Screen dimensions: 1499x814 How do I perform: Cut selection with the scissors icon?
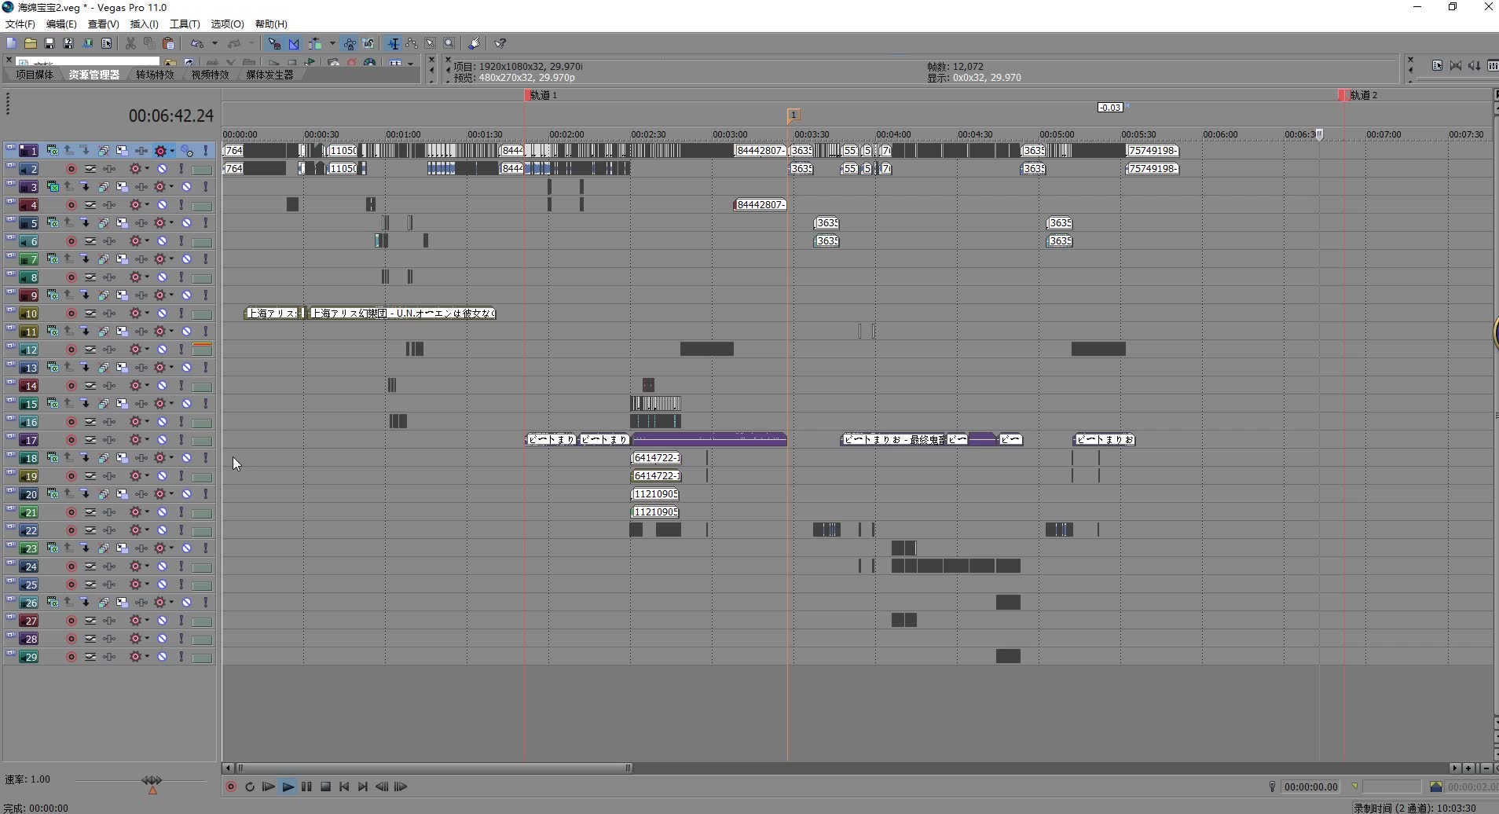tap(130, 43)
